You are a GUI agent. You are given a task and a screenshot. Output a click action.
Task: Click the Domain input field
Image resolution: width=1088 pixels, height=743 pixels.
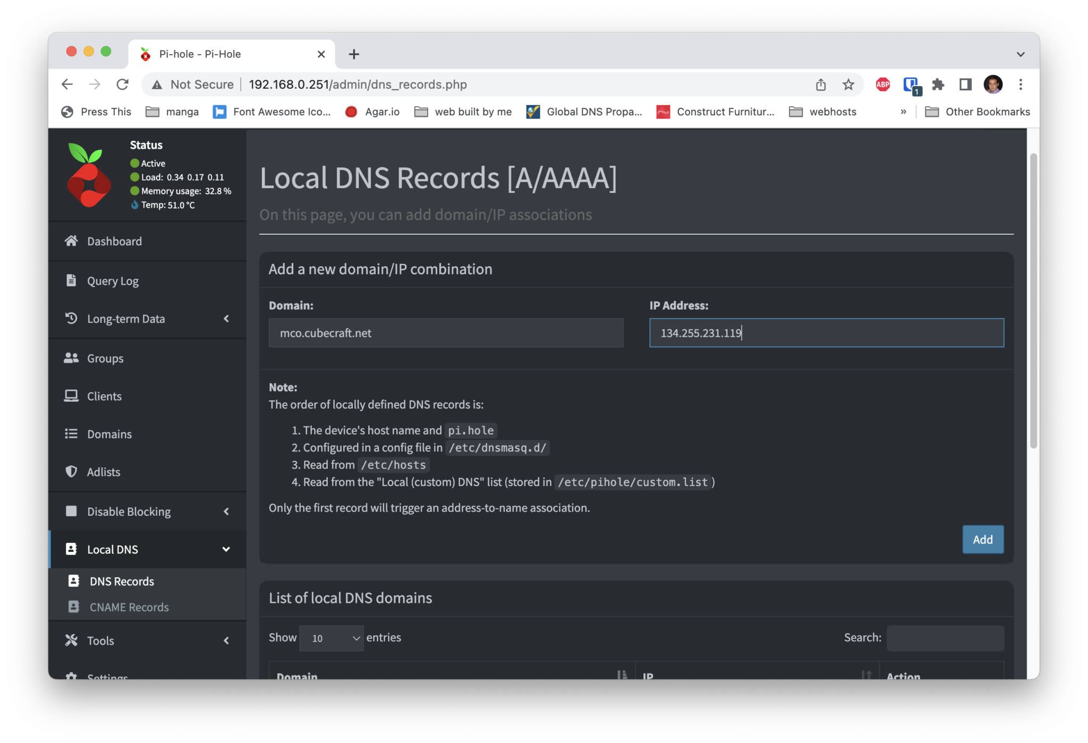(x=446, y=333)
